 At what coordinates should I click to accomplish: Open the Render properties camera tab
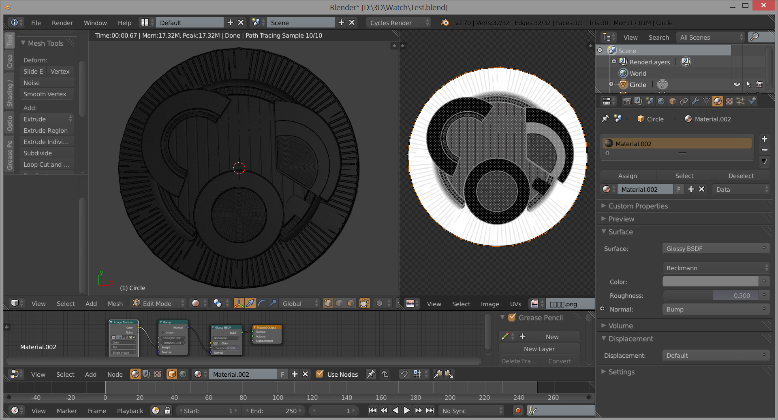coord(626,102)
